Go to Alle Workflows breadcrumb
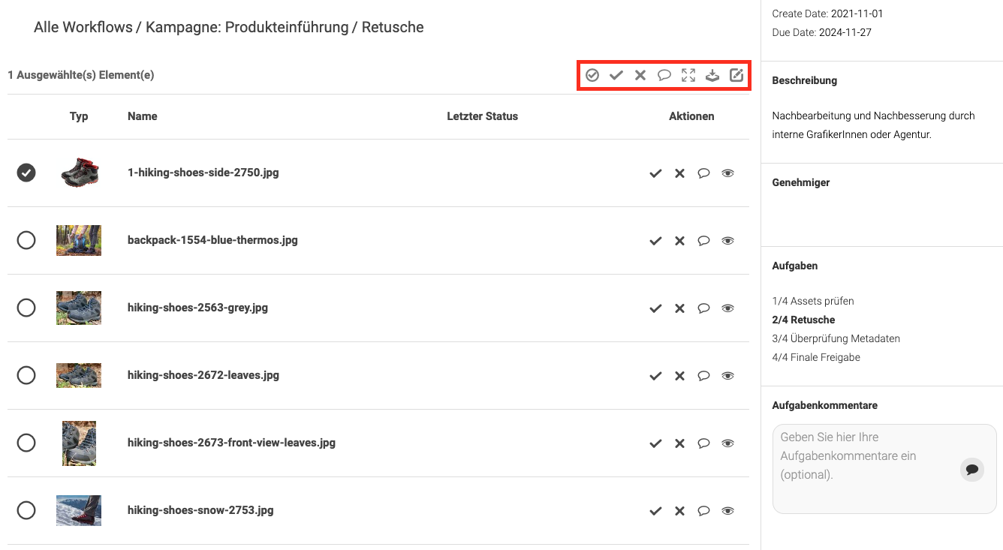Image resolution: width=1003 pixels, height=550 pixels. [x=83, y=28]
